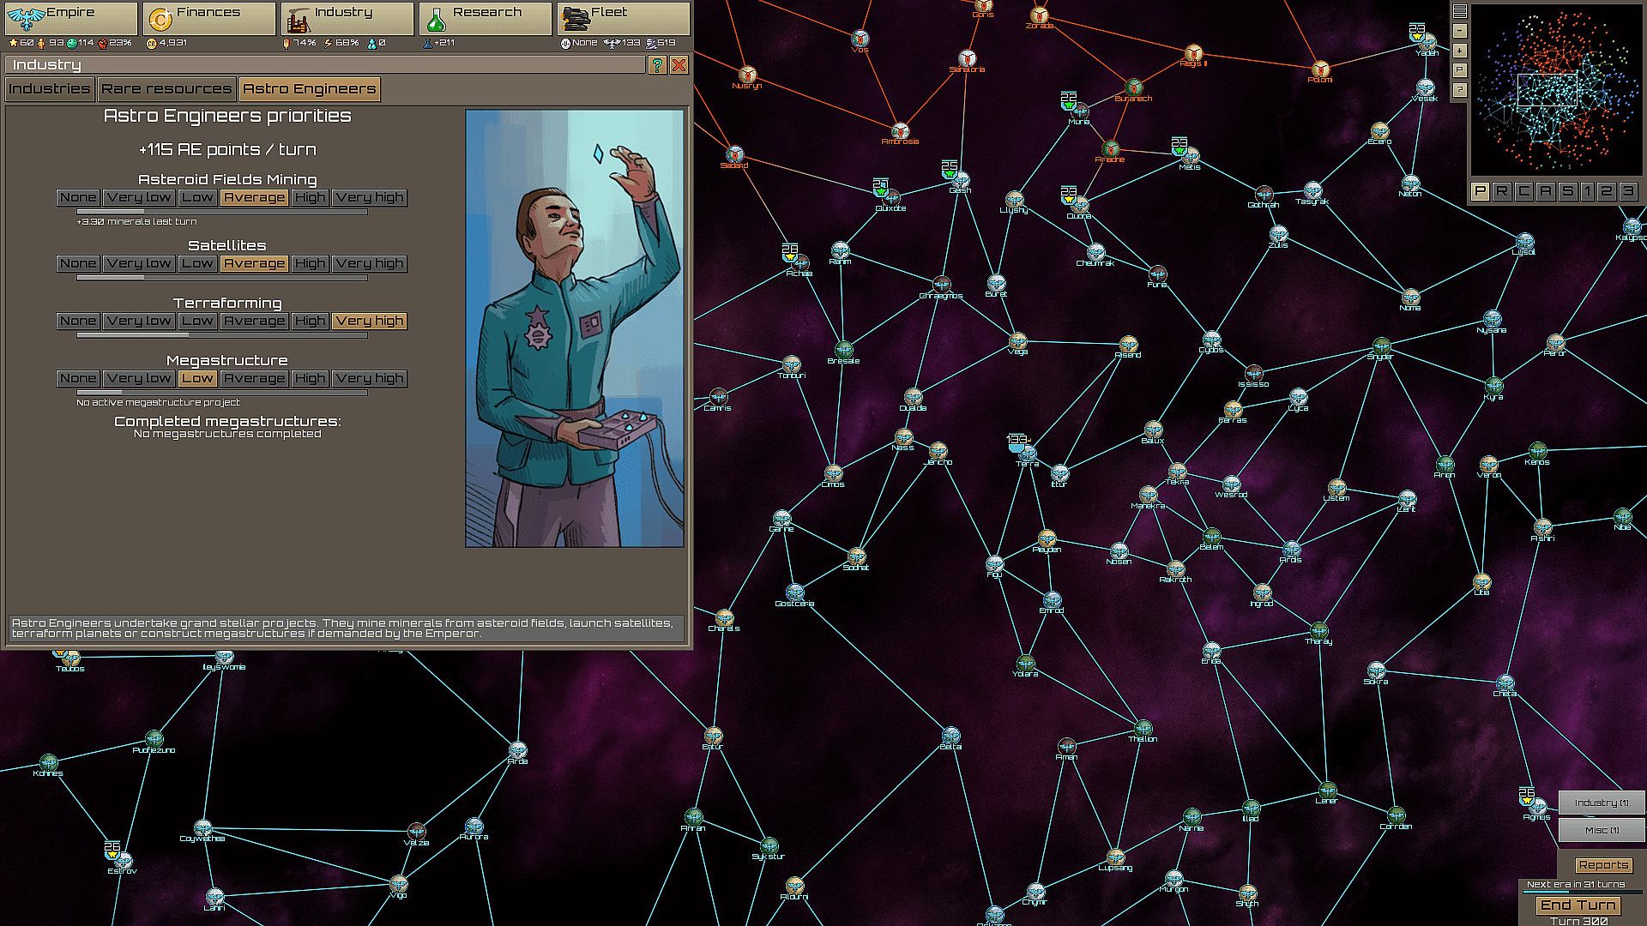The width and height of the screenshot is (1647, 926).
Task: Open the Reports button
Action: [x=1602, y=865]
